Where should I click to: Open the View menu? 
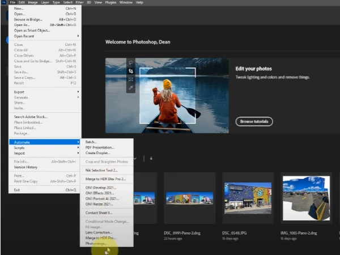click(98, 2)
